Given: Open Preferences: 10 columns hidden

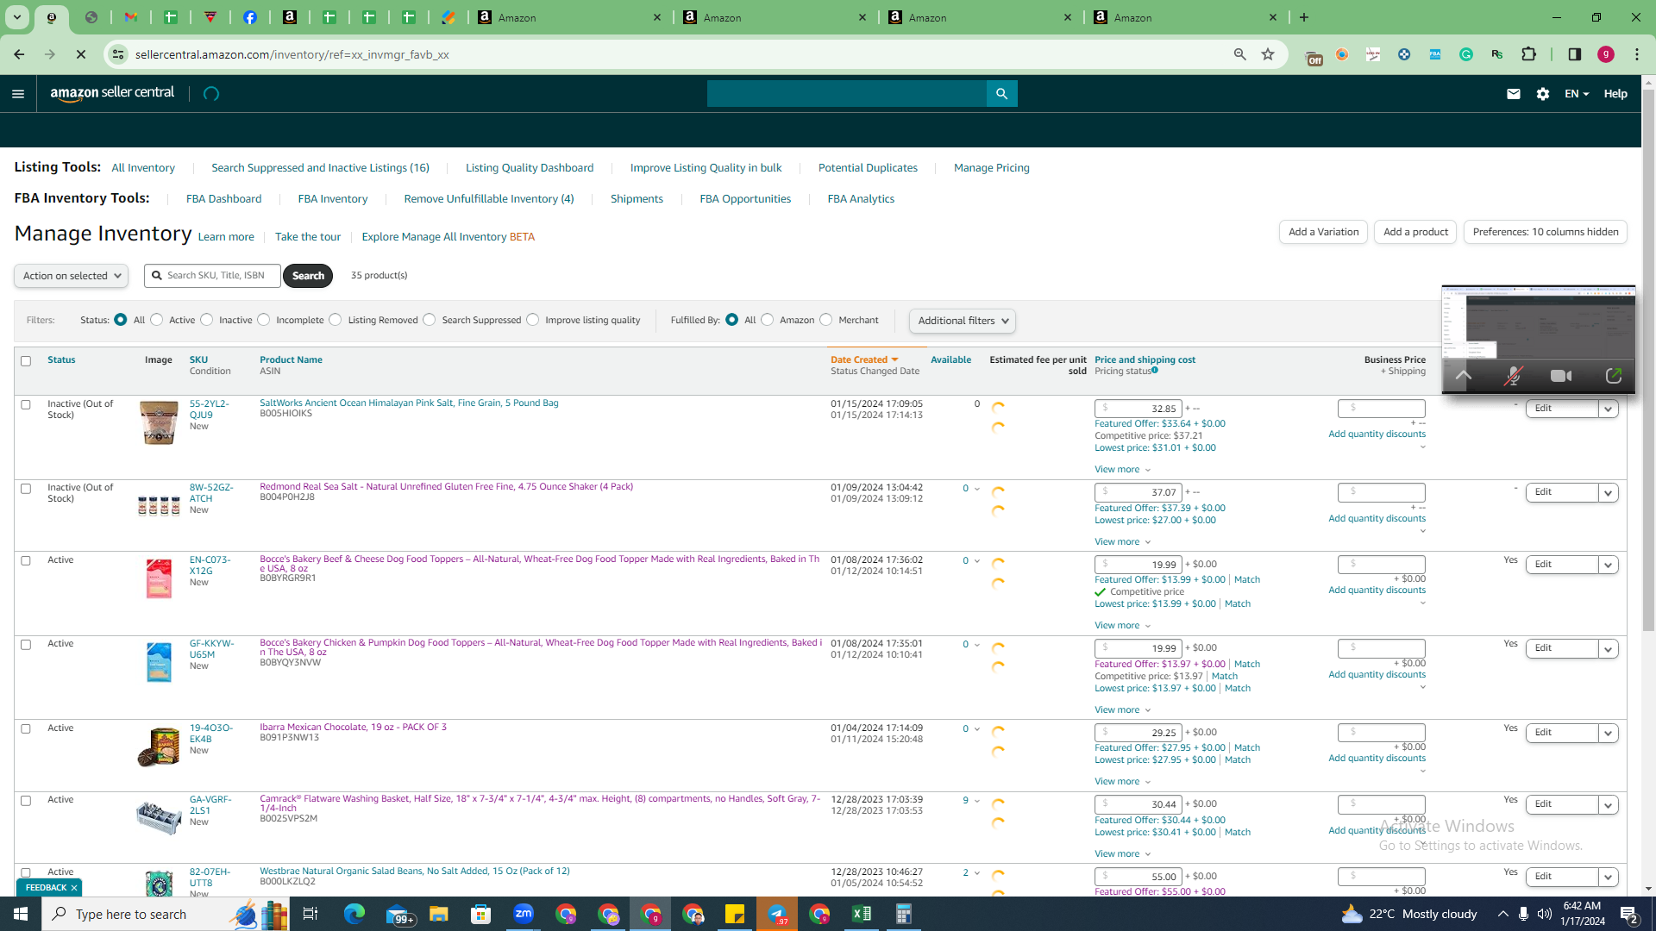Looking at the screenshot, I should click(x=1545, y=232).
